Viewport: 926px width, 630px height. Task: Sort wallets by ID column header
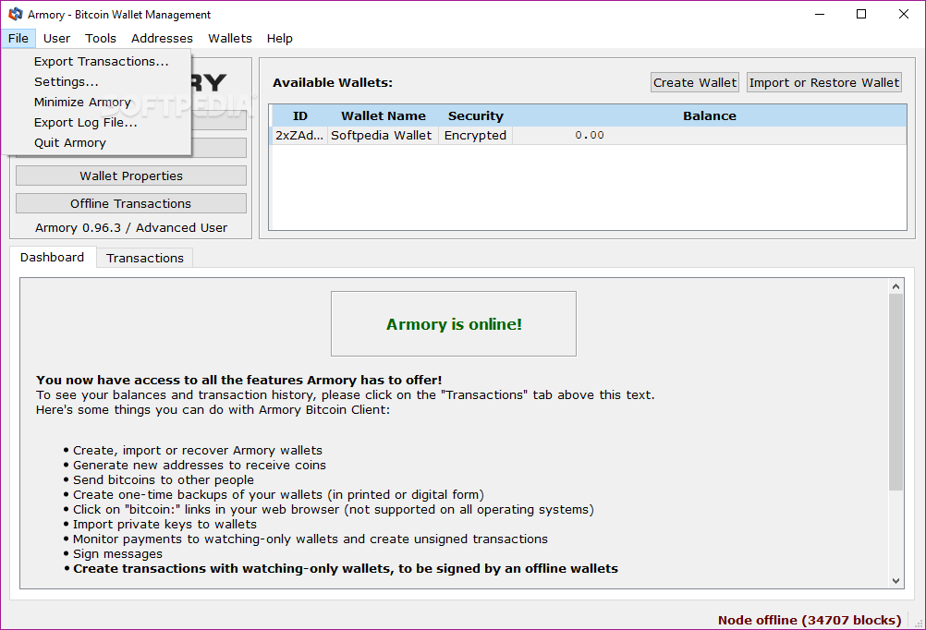pos(300,115)
